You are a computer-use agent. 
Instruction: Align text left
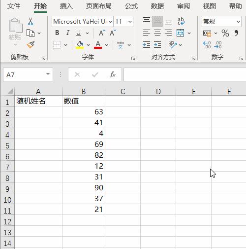[147, 33]
